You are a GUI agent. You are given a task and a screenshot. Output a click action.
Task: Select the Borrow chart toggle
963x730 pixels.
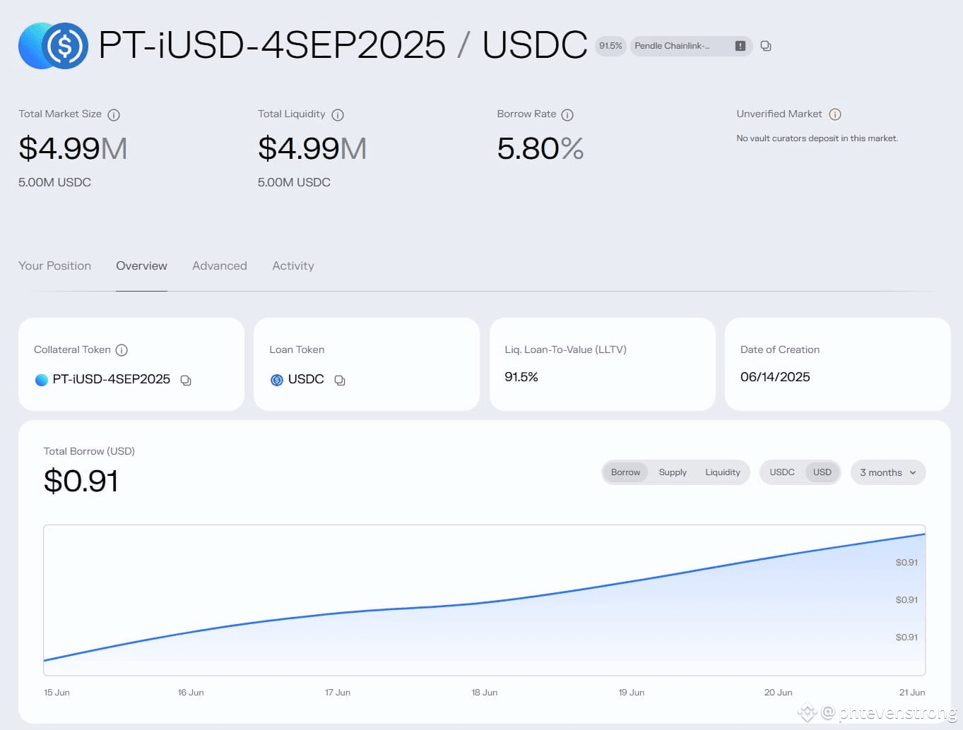point(625,472)
